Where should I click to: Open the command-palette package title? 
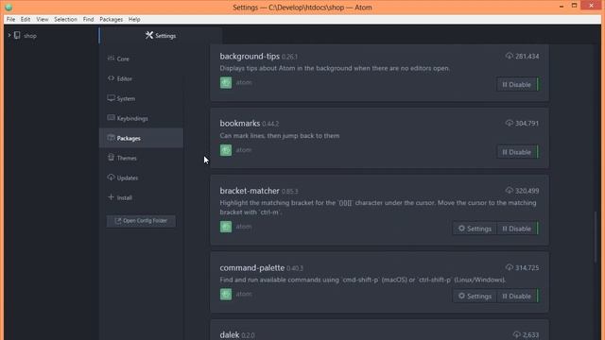pos(252,267)
